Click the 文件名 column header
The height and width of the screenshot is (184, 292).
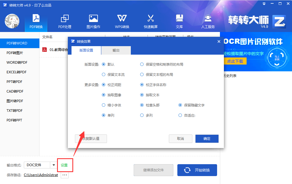click(47, 37)
